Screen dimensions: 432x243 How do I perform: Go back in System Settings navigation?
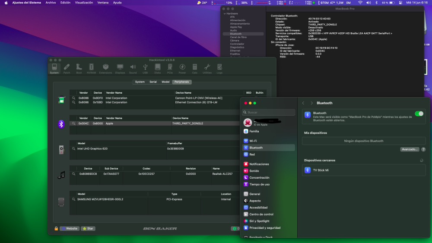(303, 103)
